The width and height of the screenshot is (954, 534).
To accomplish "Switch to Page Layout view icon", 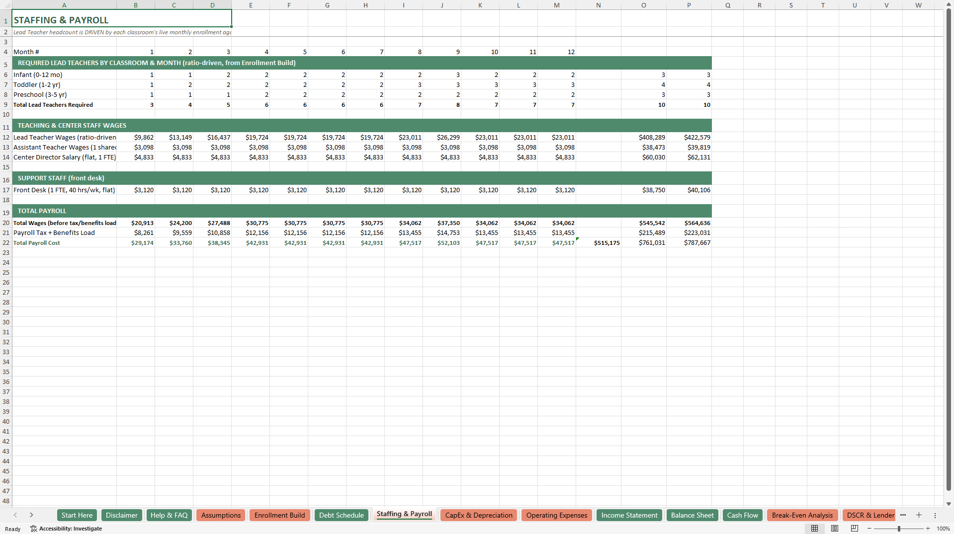I will [x=835, y=529].
